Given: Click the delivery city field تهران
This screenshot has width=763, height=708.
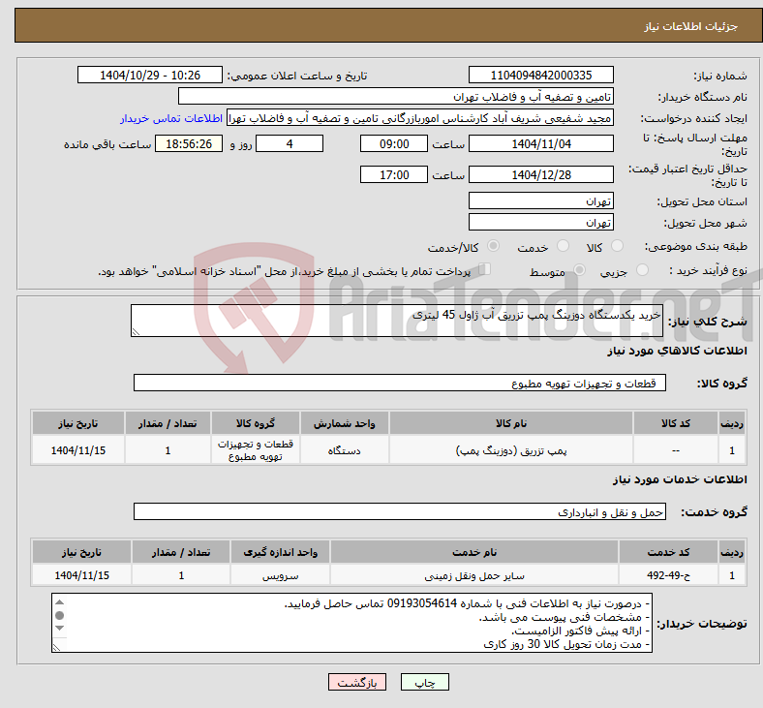Looking at the screenshot, I should 540,222.
